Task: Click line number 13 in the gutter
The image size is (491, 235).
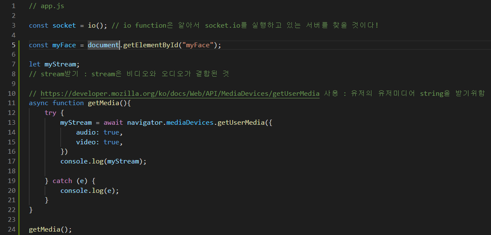Action: [x=11, y=123]
